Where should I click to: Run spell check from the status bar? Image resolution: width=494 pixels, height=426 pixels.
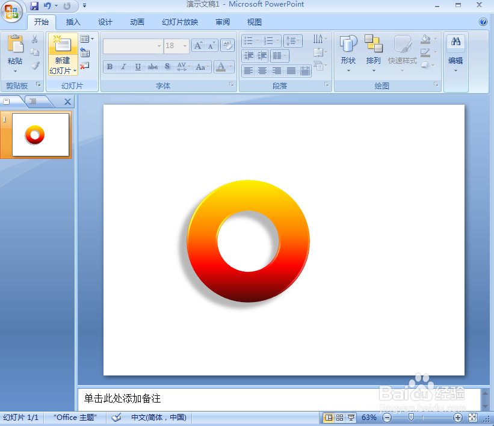pos(116,418)
